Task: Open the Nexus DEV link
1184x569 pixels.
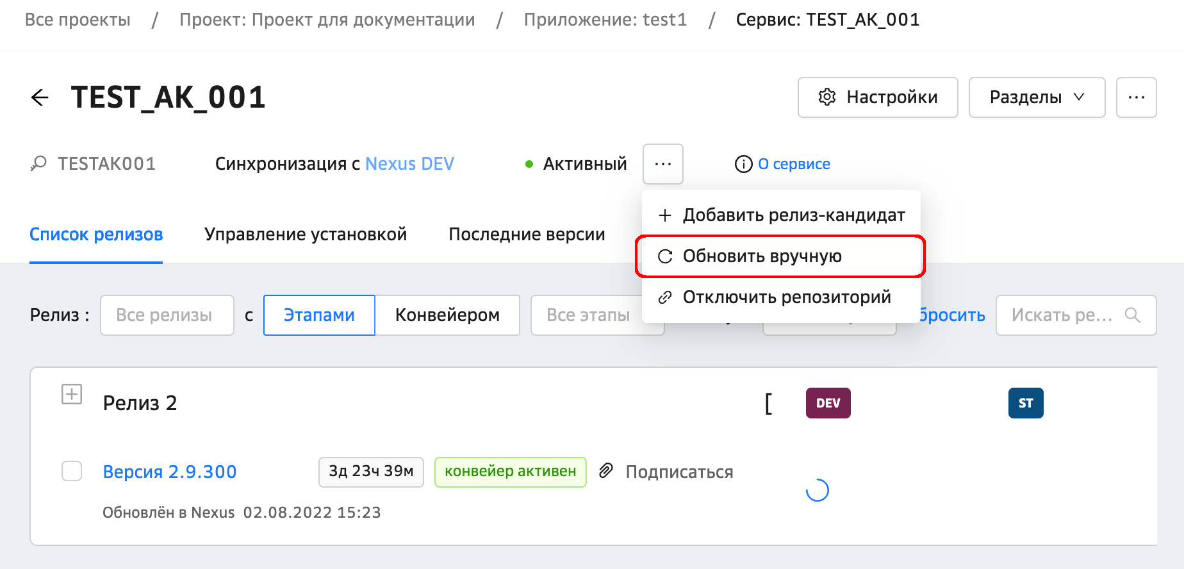Action: [409, 164]
